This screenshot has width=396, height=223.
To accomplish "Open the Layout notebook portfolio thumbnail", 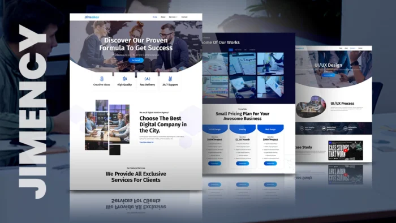I will click(x=242, y=63).
